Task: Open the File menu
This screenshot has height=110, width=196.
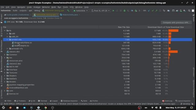Action: [2, 7]
